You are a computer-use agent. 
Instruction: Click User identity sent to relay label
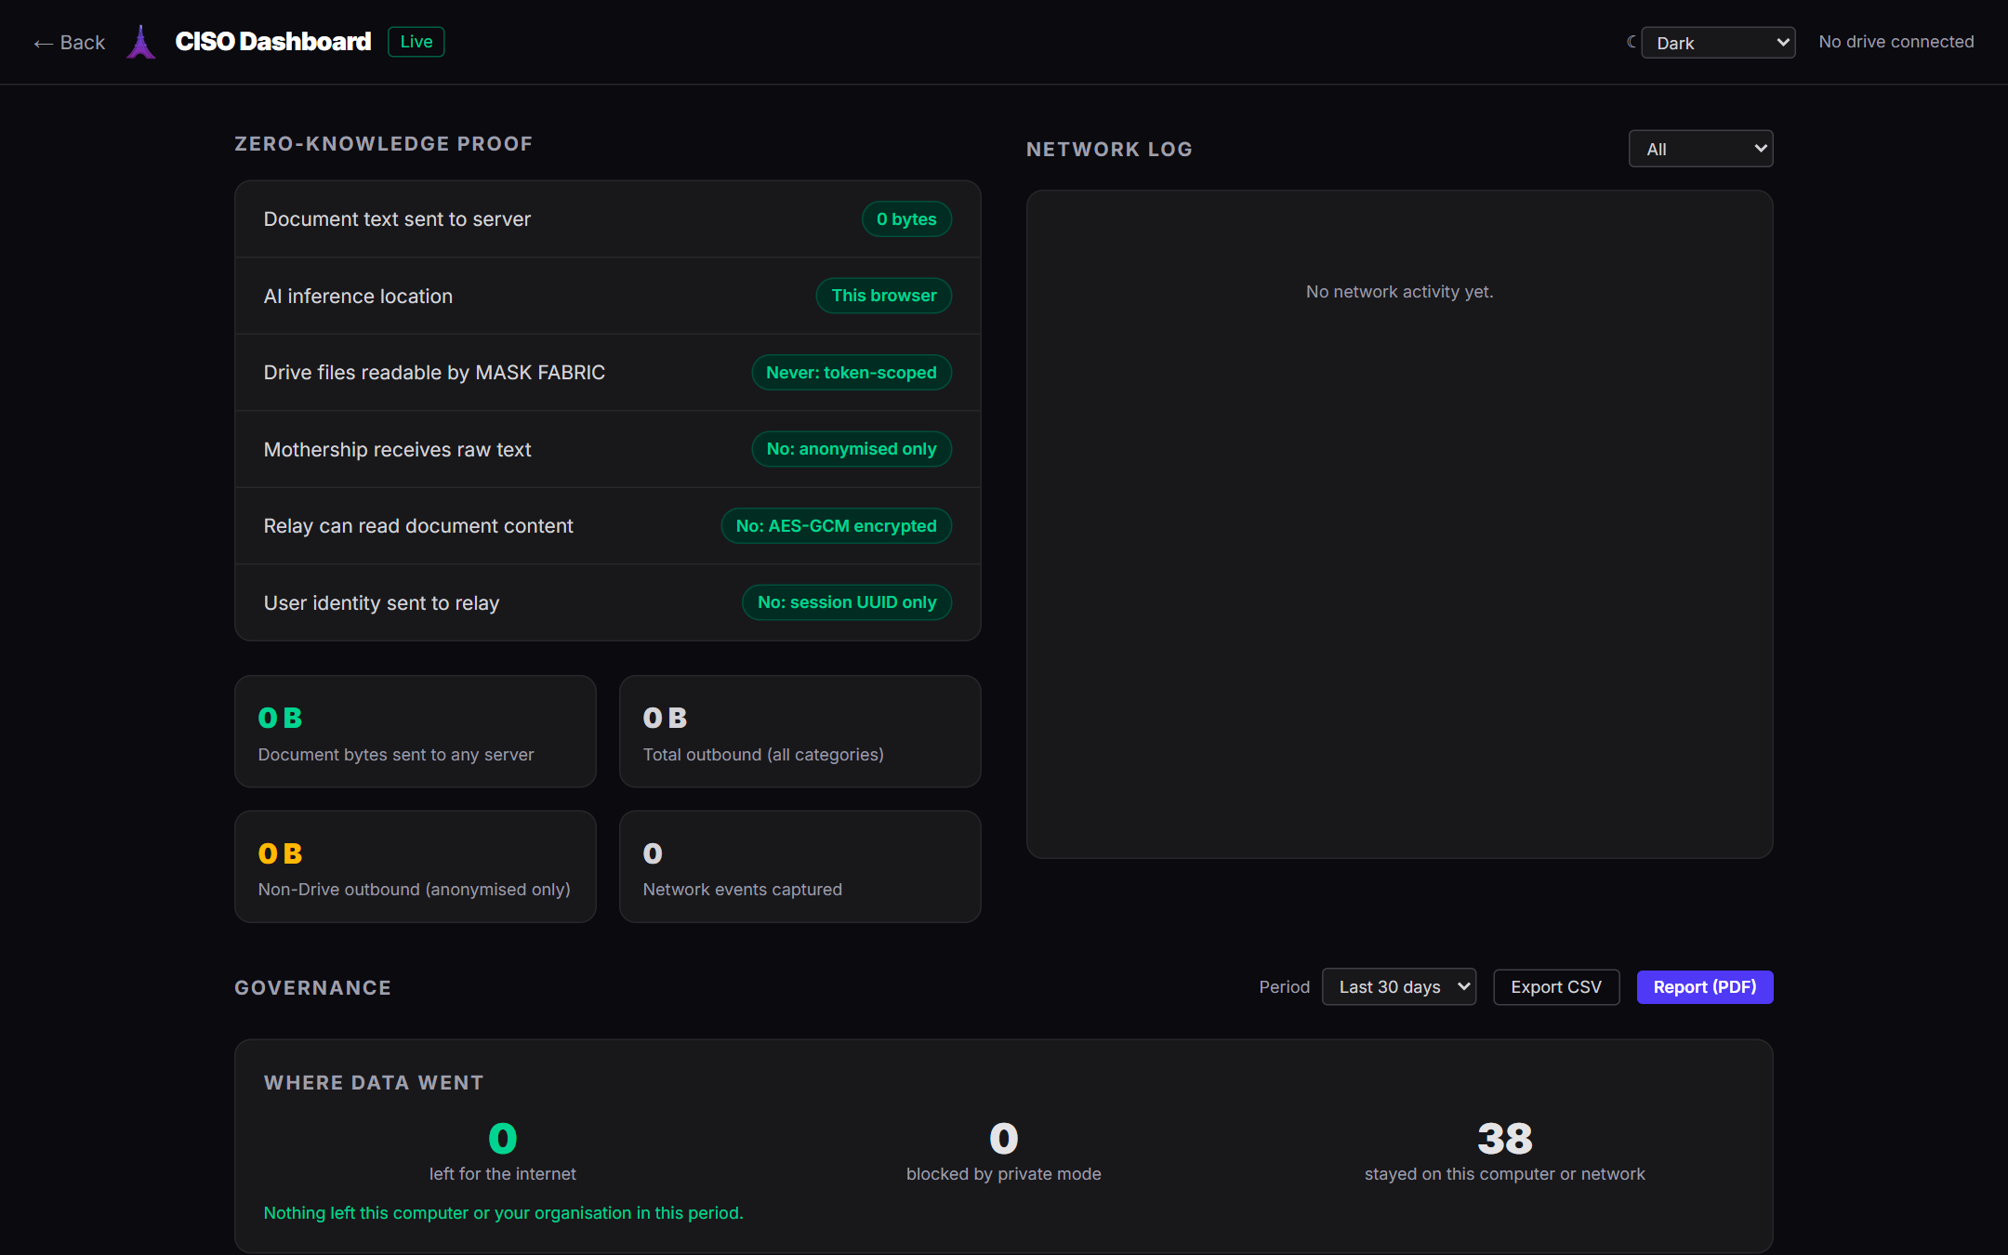tap(381, 603)
